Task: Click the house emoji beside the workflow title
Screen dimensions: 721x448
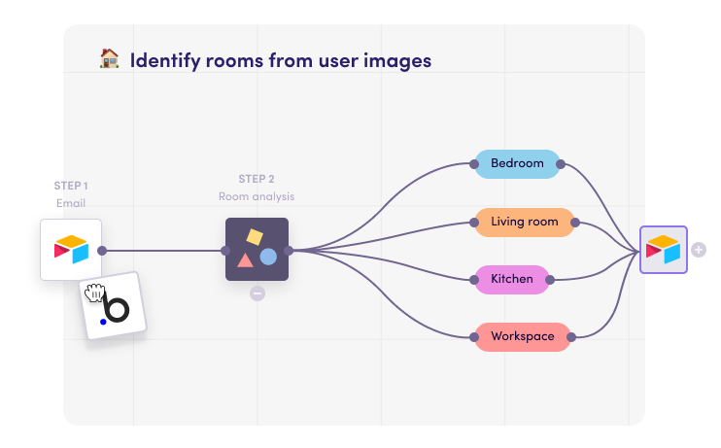Action: pyautogui.click(x=110, y=59)
